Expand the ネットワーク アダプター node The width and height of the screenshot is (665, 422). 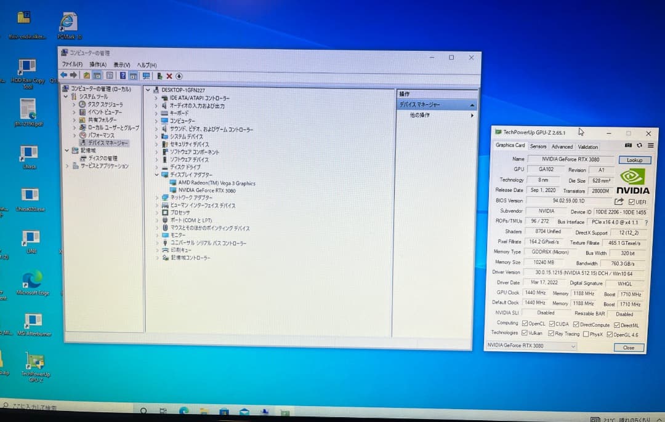(157, 197)
